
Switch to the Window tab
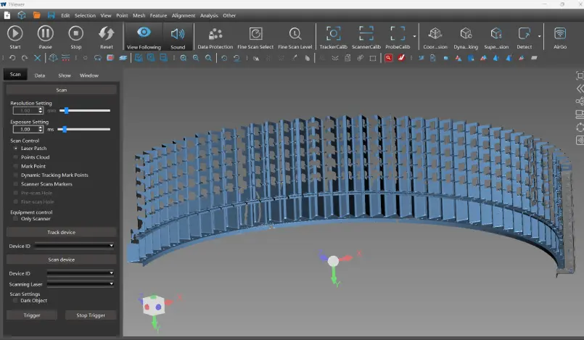coord(89,75)
